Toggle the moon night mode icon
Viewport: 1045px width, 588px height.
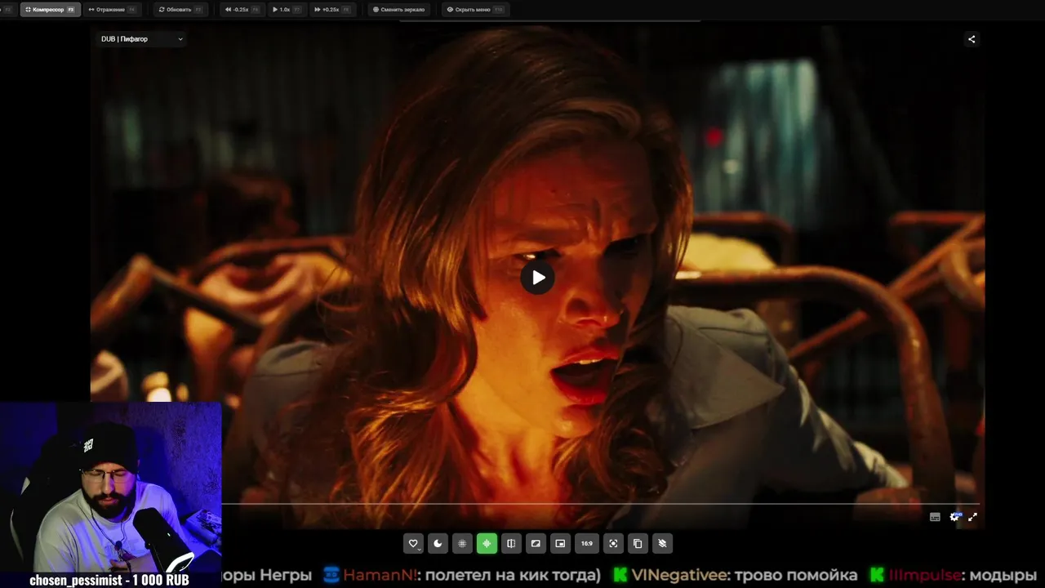(x=438, y=543)
